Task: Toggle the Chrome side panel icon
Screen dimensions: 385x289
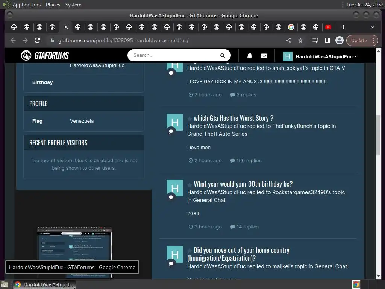Action: (x=327, y=40)
